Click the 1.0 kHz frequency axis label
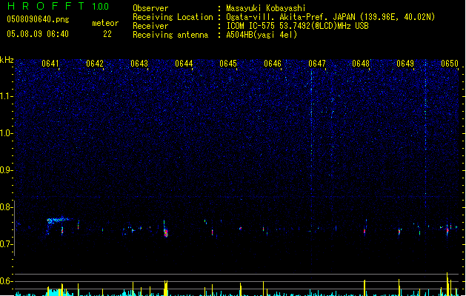Image resolution: width=466 pixels, height=296 pixels. click(6, 133)
